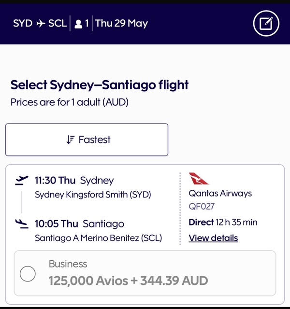The width and height of the screenshot is (290, 309).
Task: Click the Qantas Airways kangaroo logo
Action: [198, 179]
